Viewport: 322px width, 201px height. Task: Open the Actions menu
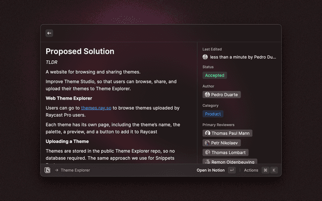point(251,170)
